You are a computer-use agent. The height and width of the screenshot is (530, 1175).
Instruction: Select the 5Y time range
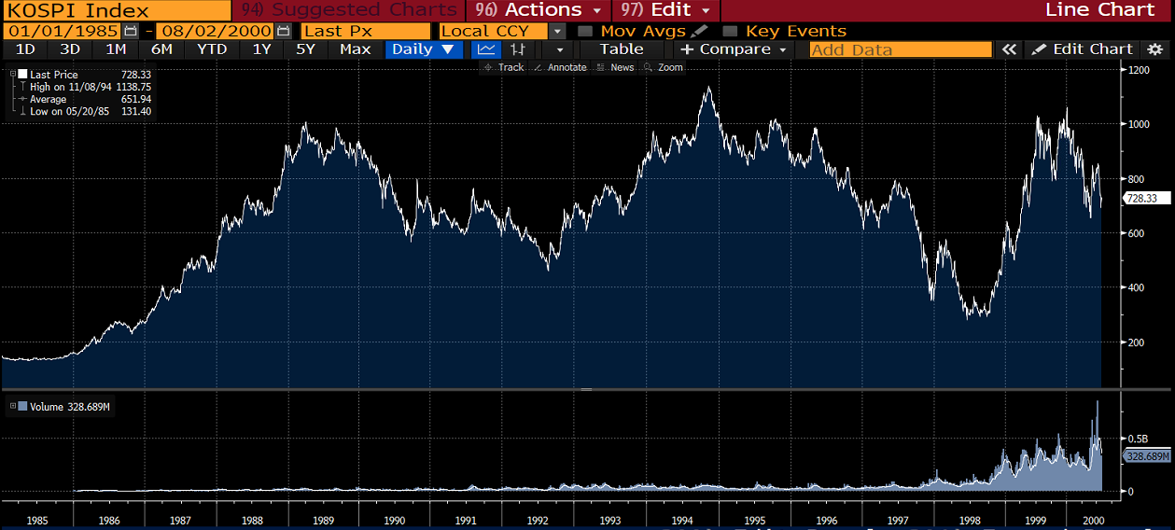(x=305, y=49)
